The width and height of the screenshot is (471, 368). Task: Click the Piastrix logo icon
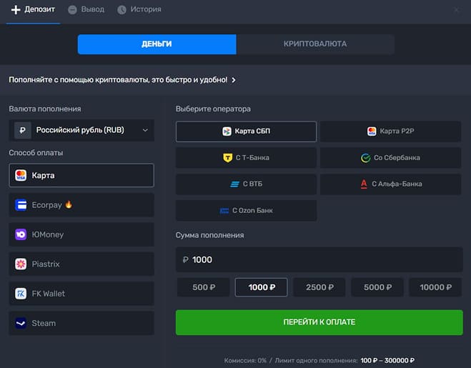[x=21, y=264]
